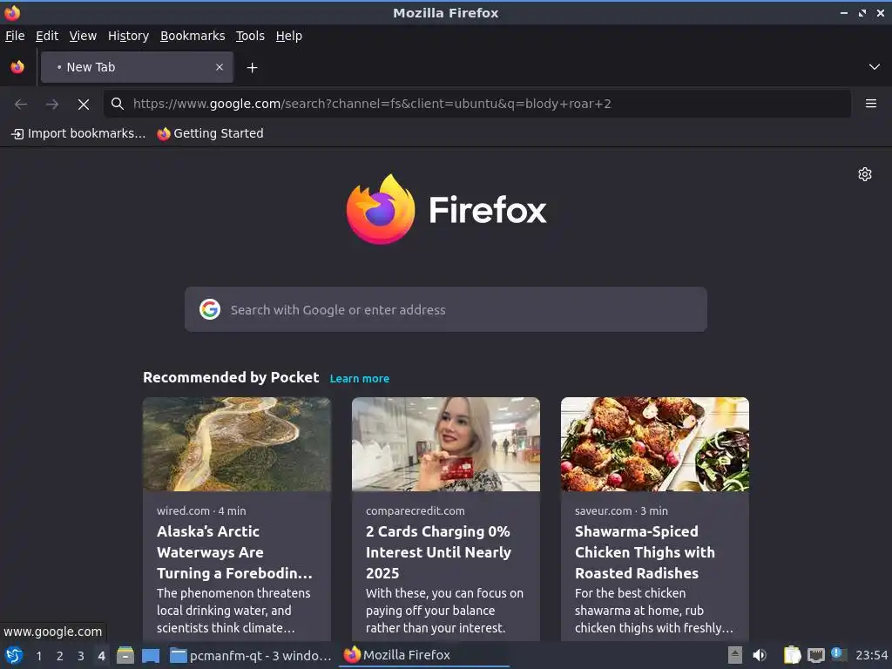Viewport: 892px width, 669px height.
Task: Switch to pcmanfm-qt taskbar entry
Action: [x=251, y=655]
